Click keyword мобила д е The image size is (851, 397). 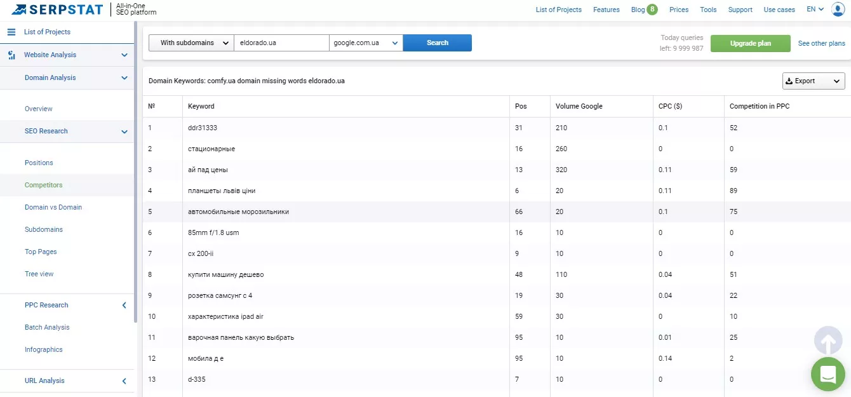[206, 358]
